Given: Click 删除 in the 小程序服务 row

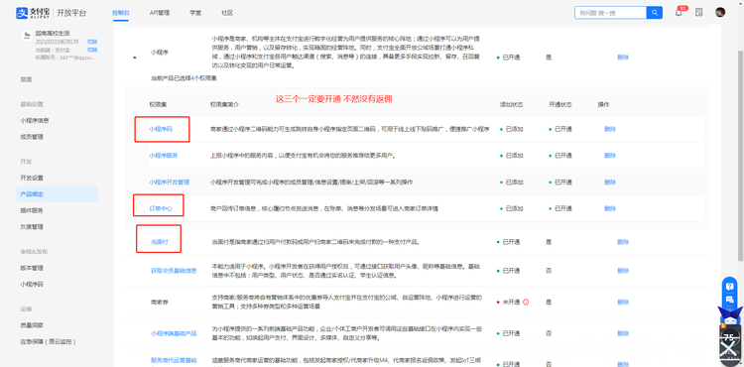Looking at the screenshot, I should [610, 156].
